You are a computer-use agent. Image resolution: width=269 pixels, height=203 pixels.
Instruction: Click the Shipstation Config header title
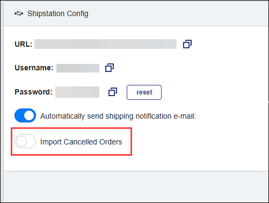pos(58,13)
